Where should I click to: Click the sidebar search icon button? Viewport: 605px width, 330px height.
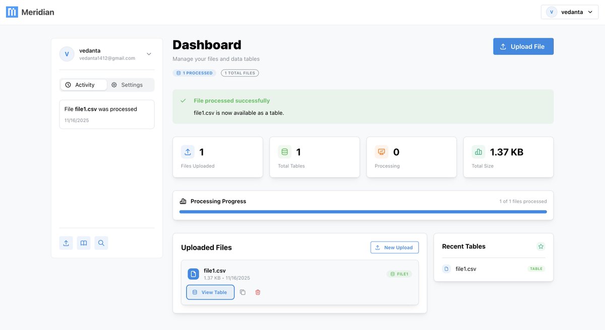pyautogui.click(x=101, y=243)
